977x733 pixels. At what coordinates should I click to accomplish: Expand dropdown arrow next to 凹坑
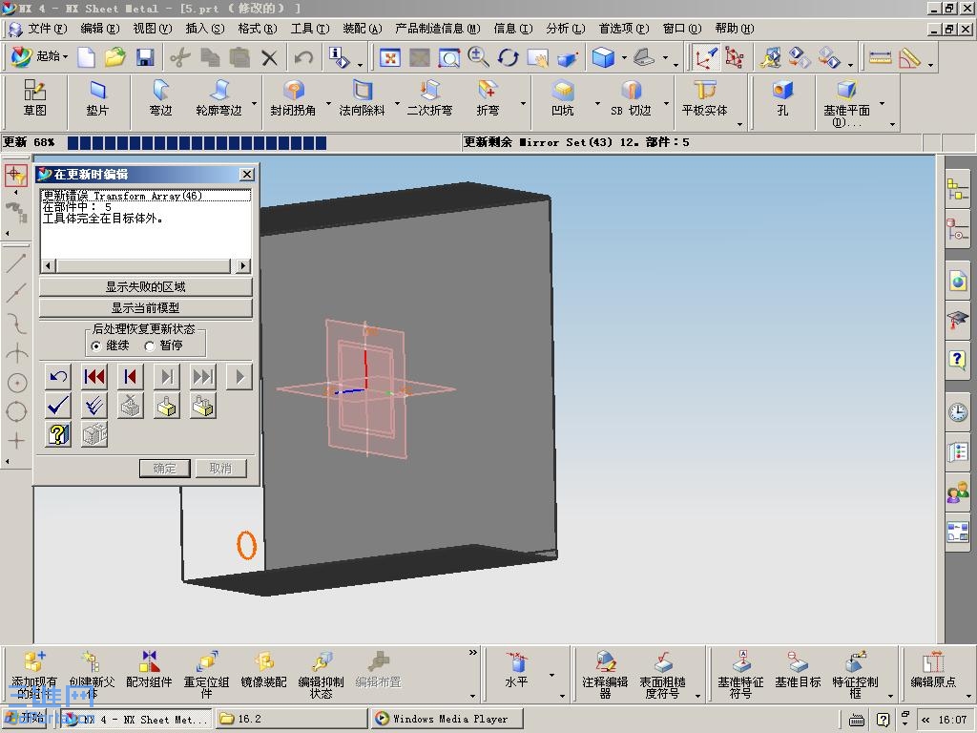[x=597, y=103]
